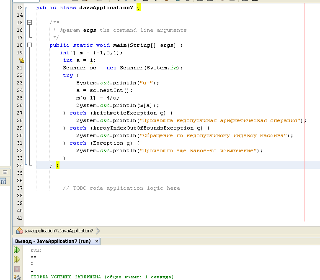Collapse the Javadoc comment fold on line 15

pos(29,23)
